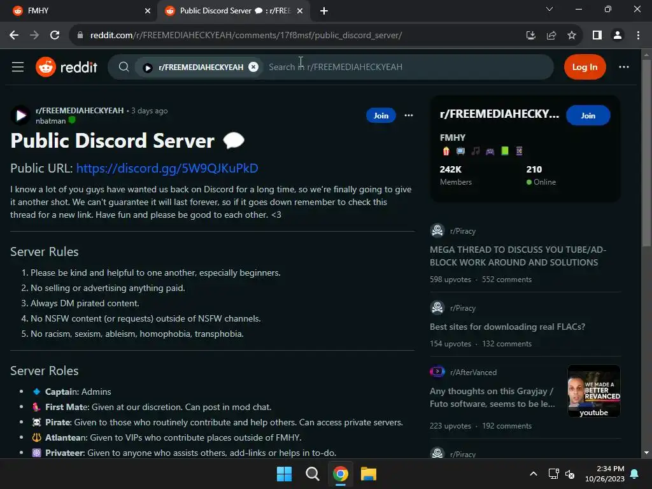Click the address bar URL
The image size is (652, 489).
coord(246,36)
